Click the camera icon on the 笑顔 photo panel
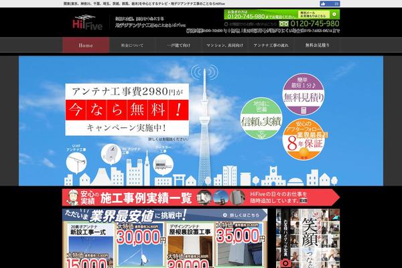The width and height of the screenshot is (402, 268). coord(285,263)
